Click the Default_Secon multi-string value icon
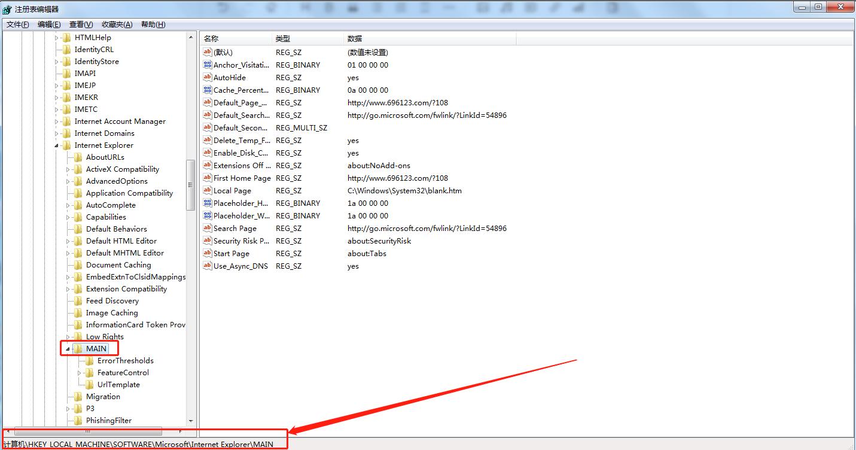The width and height of the screenshot is (856, 450). coord(208,127)
